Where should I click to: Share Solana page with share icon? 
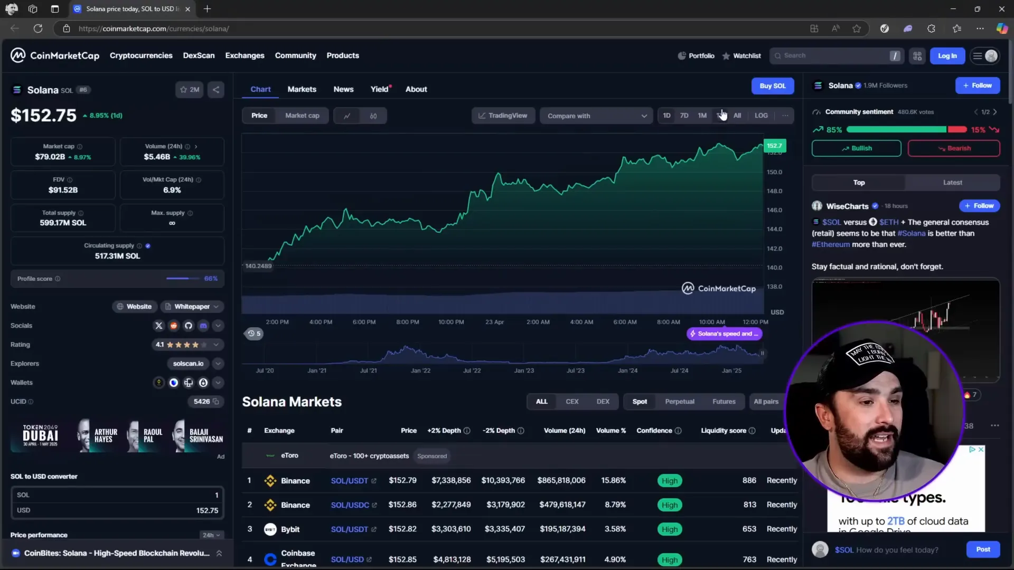pos(216,90)
